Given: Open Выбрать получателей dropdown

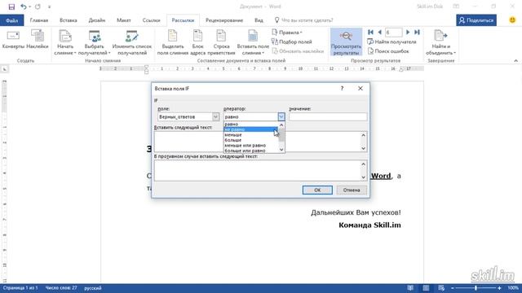Looking at the screenshot, I should point(95,42).
